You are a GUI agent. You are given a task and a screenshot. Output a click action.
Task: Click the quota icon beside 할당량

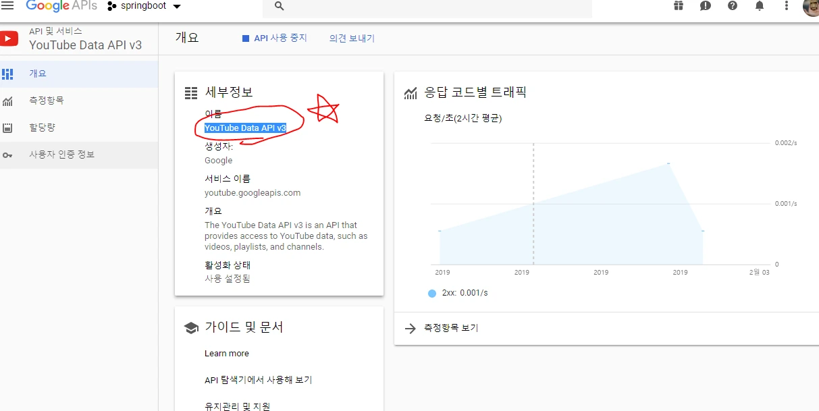[7, 128]
